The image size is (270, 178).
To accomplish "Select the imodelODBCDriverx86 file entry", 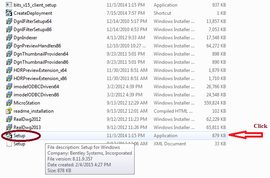I will (x=36, y=95).
